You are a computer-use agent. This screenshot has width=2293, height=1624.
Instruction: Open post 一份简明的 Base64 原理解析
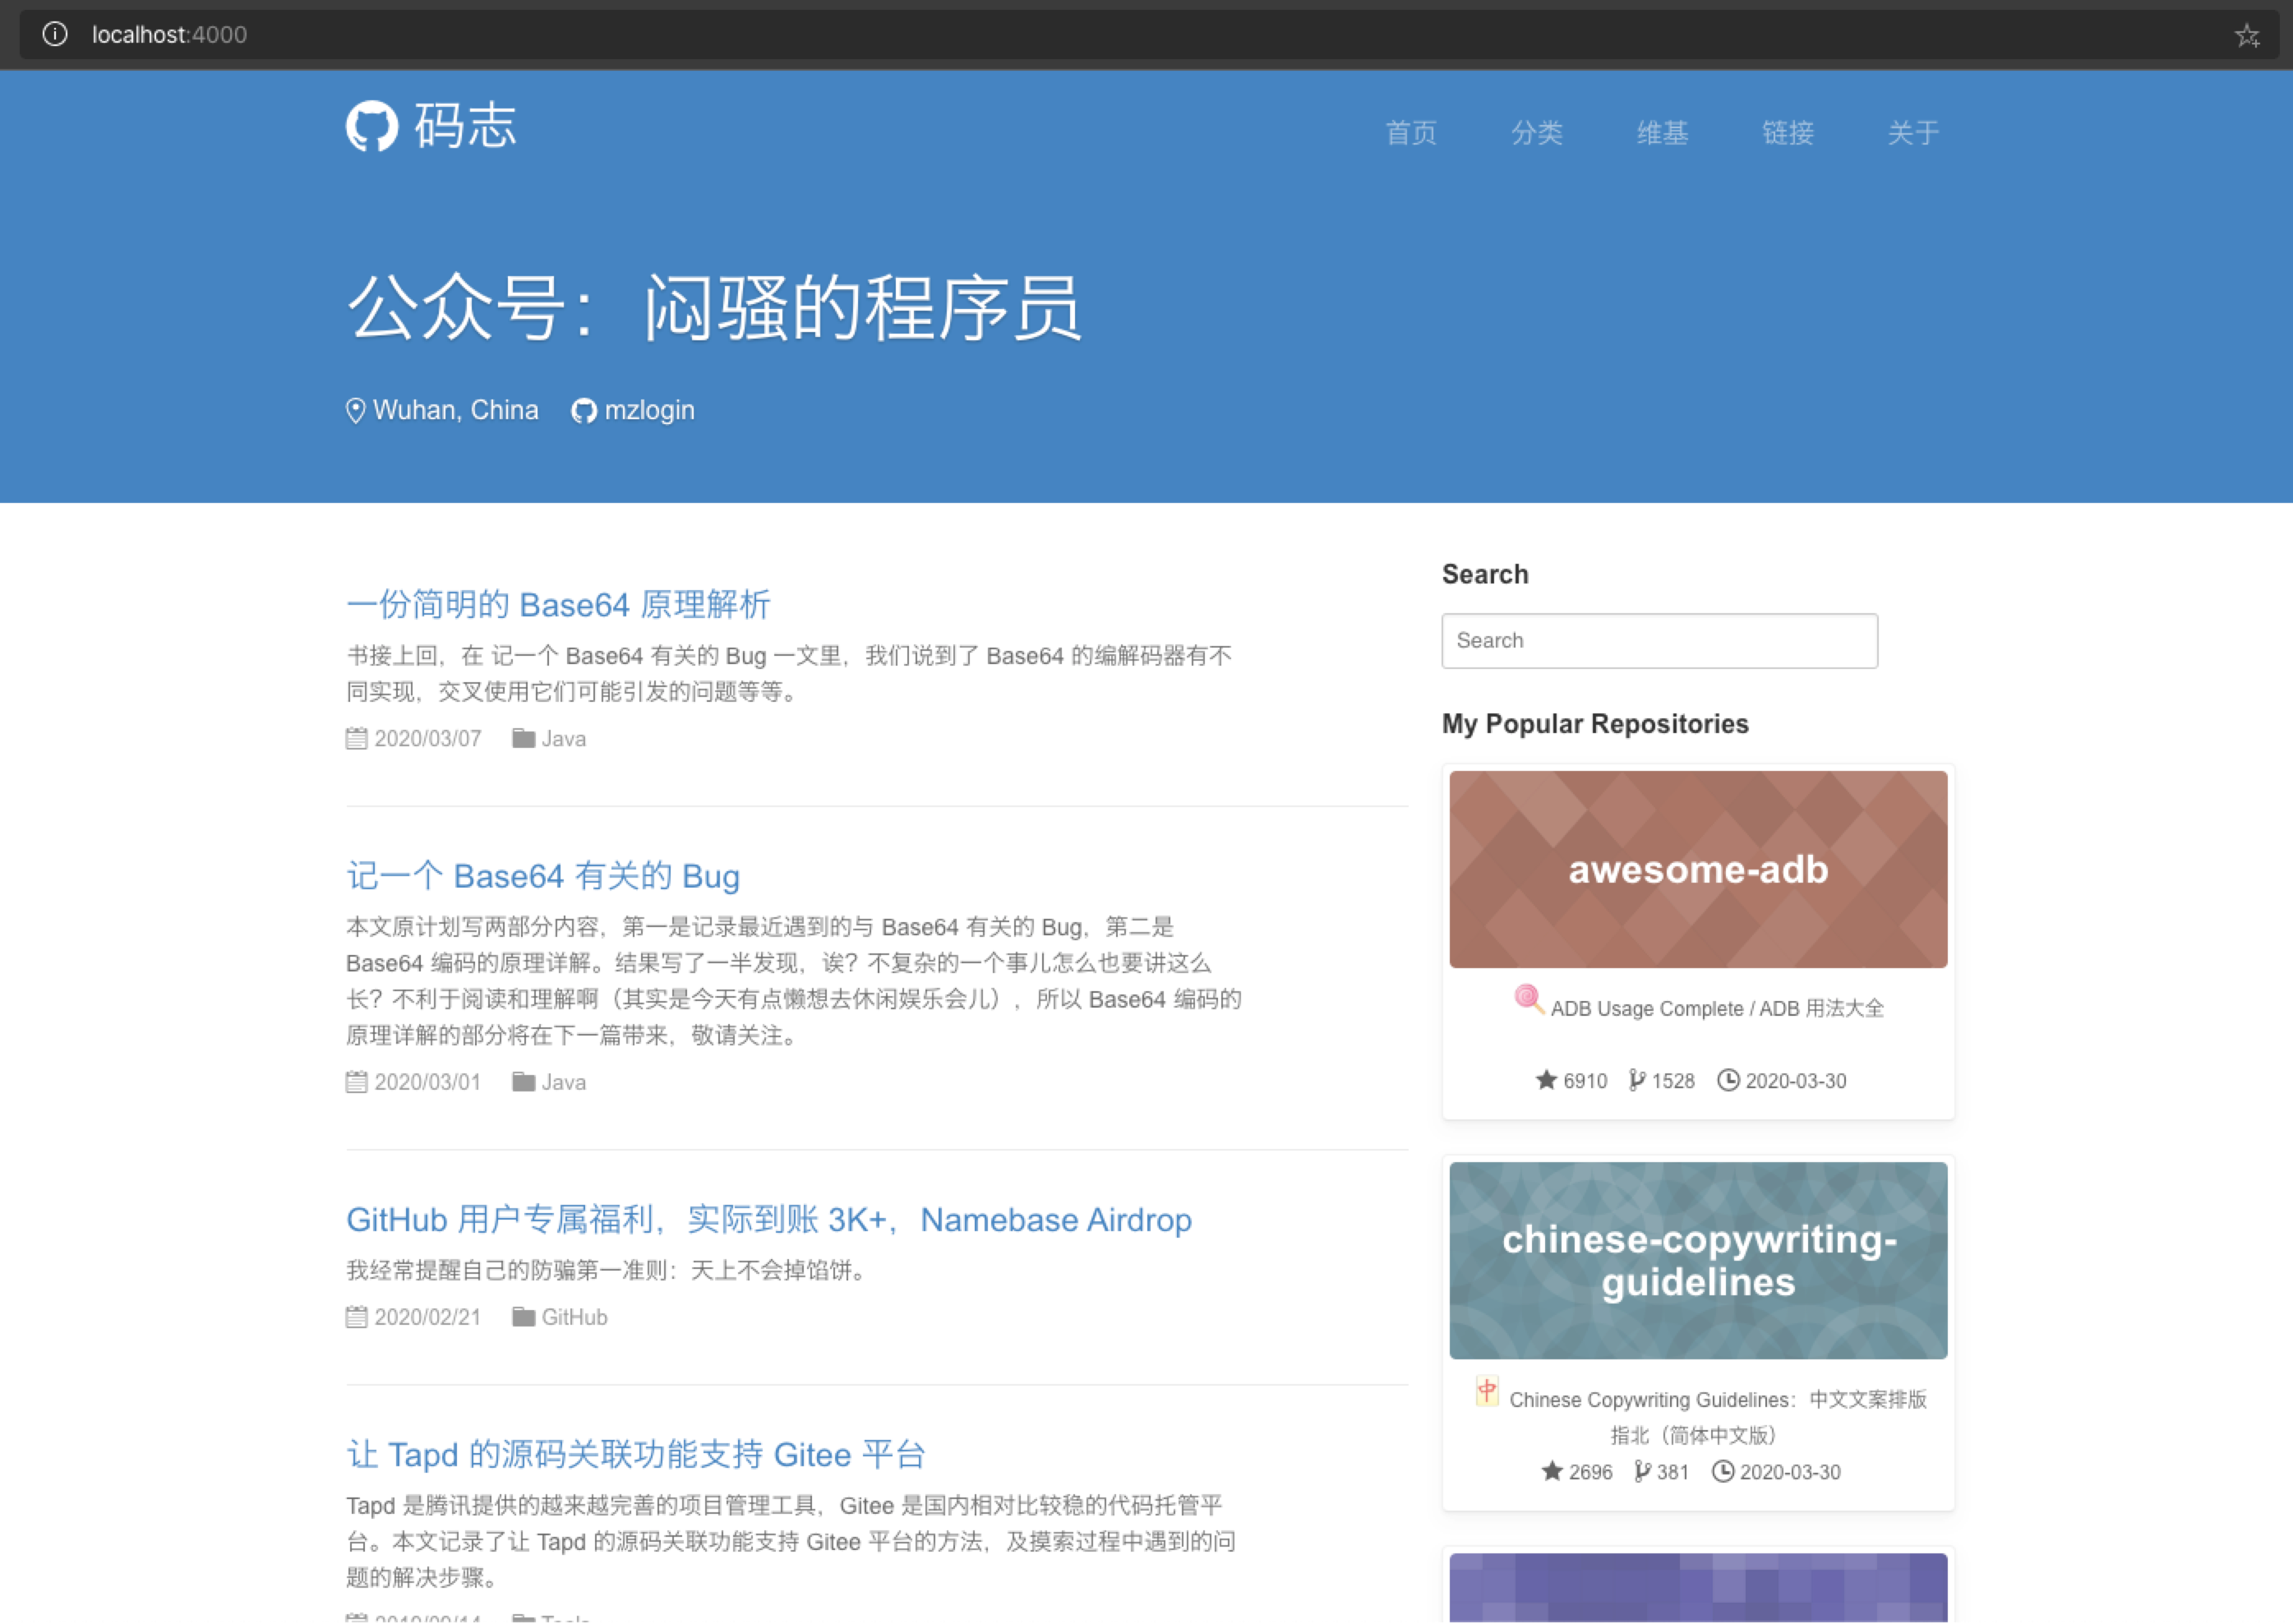(x=558, y=605)
